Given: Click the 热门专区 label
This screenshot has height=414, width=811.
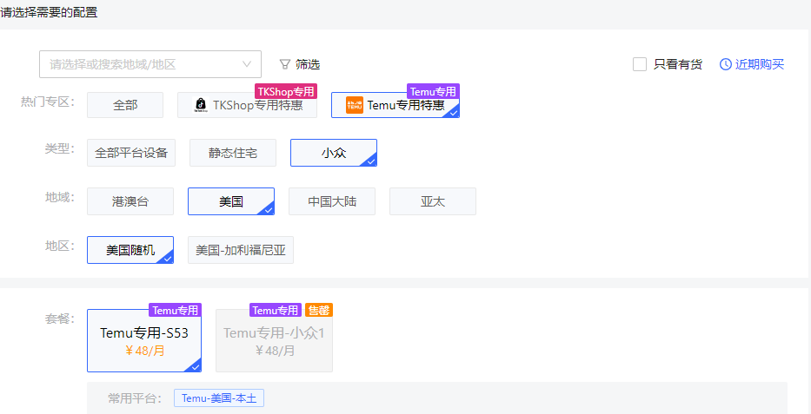Looking at the screenshot, I should (48, 102).
